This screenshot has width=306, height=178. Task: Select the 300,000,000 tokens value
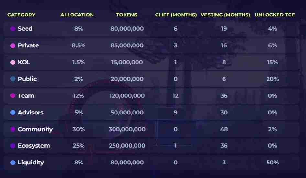point(127,129)
